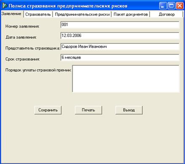Image resolution: width=185 pixels, height=164 pixels.
Task: Switch to the Договор tab
Action: [x=166, y=14]
